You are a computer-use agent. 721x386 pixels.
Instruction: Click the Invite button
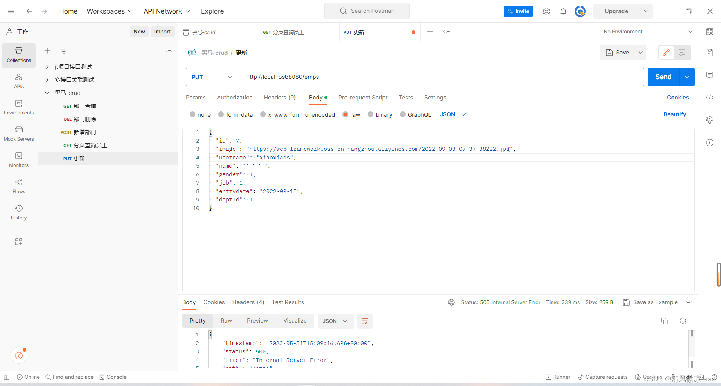pyautogui.click(x=518, y=11)
